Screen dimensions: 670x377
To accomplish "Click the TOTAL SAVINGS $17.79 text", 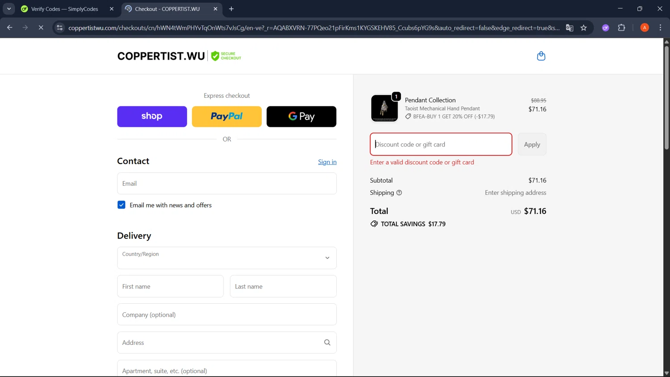I will [413, 224].
